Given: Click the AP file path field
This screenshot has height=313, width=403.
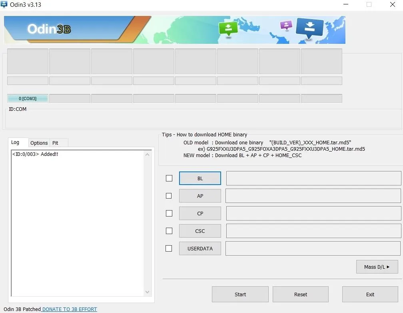Looking at the screenshot, I should coord(313,196).
